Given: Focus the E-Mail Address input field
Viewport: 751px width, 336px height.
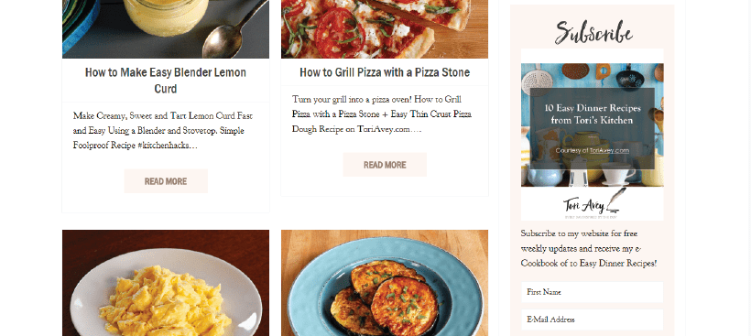Looking at the screenshot, I should (592, 320).
